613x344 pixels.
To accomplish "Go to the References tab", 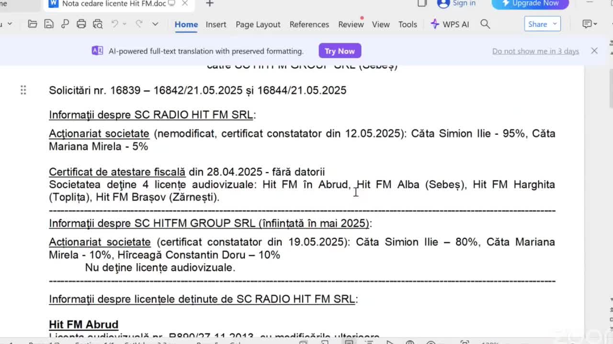I will (309, 24).
